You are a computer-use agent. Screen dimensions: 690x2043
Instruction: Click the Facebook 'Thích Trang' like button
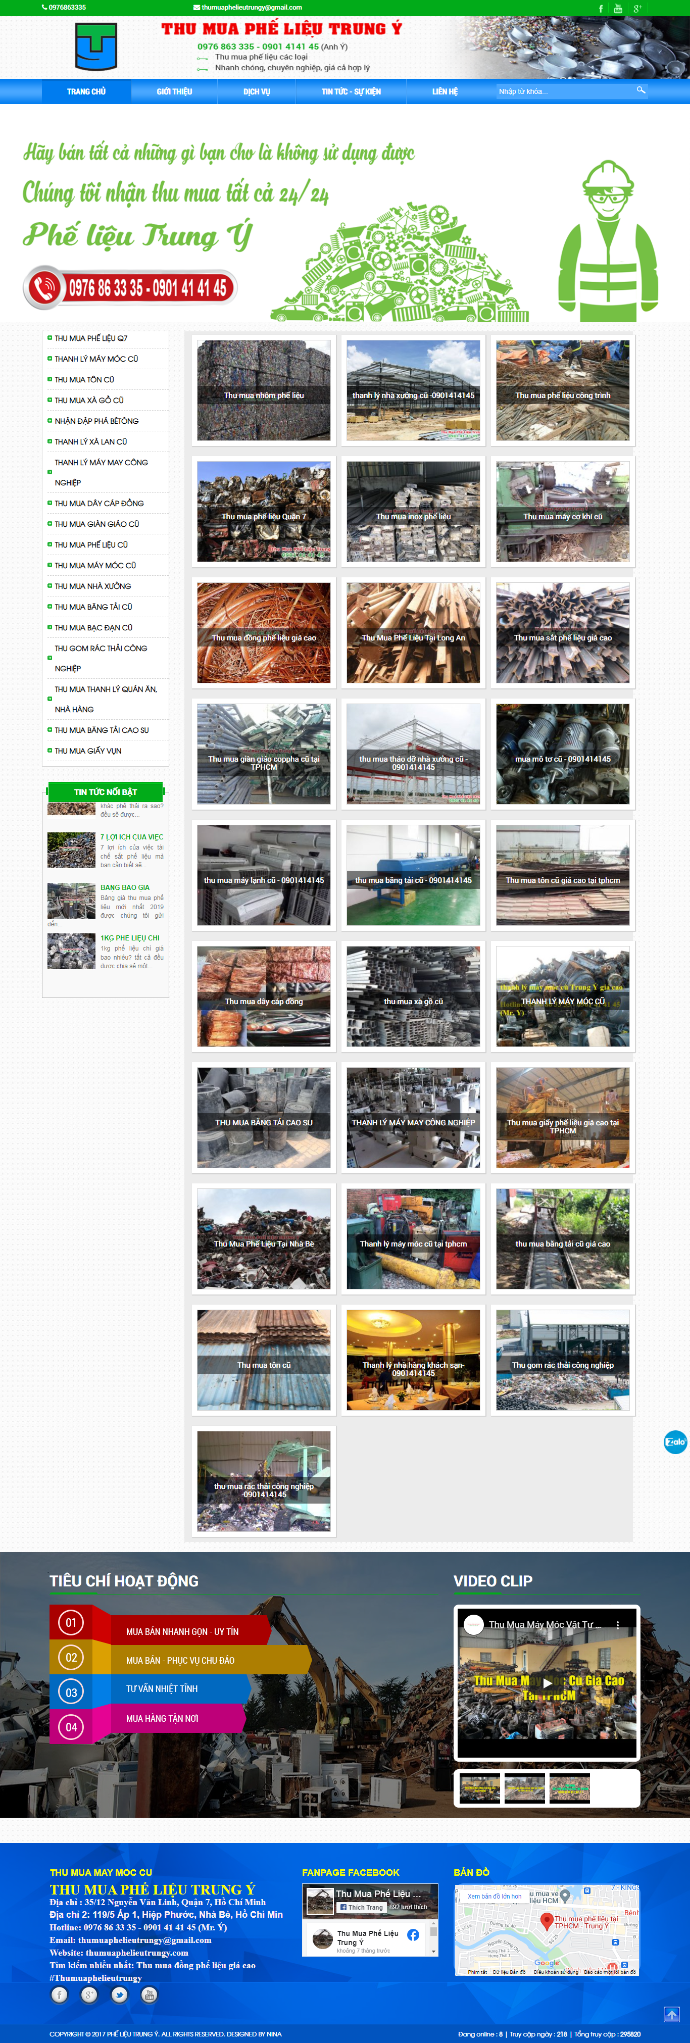coord(362,1907)
